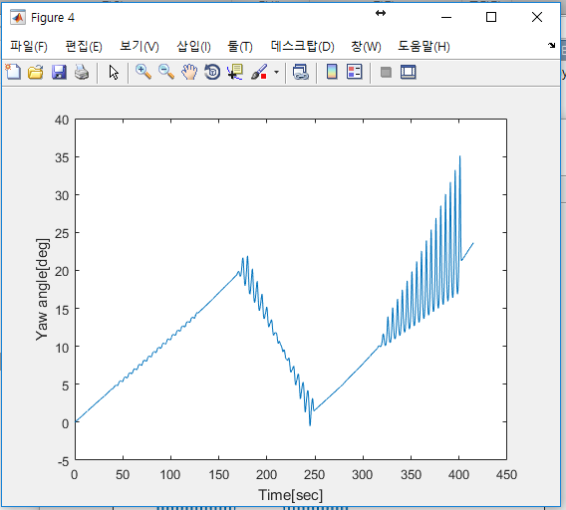Screen dimensions: 566x510
Task: Open the 파일(F) menu
Action: tap(29, 46)
